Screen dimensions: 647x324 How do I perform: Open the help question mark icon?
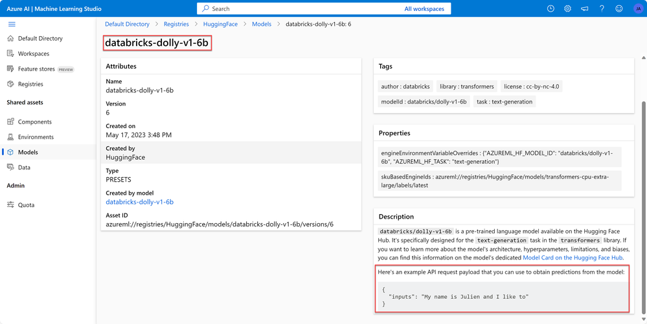pyautogui.click(x=602, y=8)
